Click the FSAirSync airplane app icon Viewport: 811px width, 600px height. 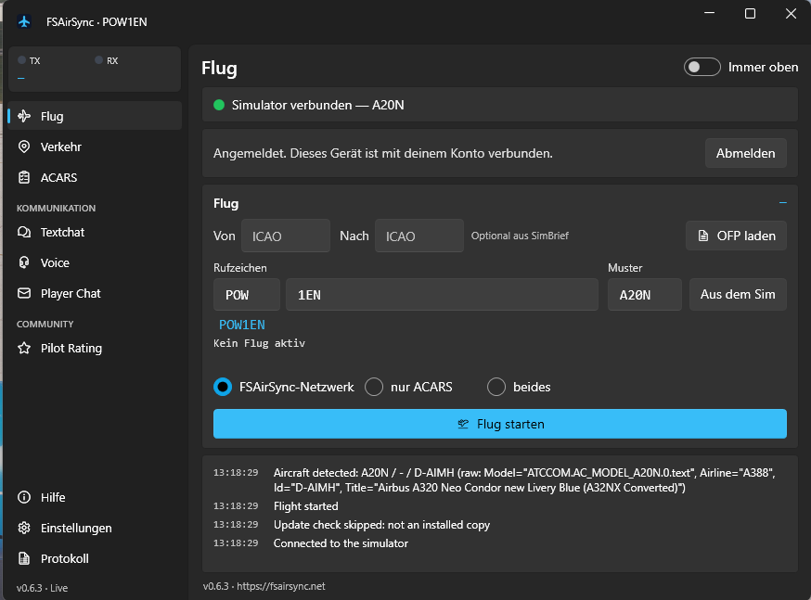click(24, 21)
